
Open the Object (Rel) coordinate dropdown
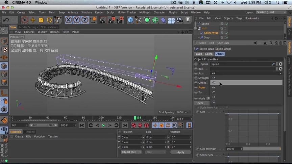tap(131, 152)
